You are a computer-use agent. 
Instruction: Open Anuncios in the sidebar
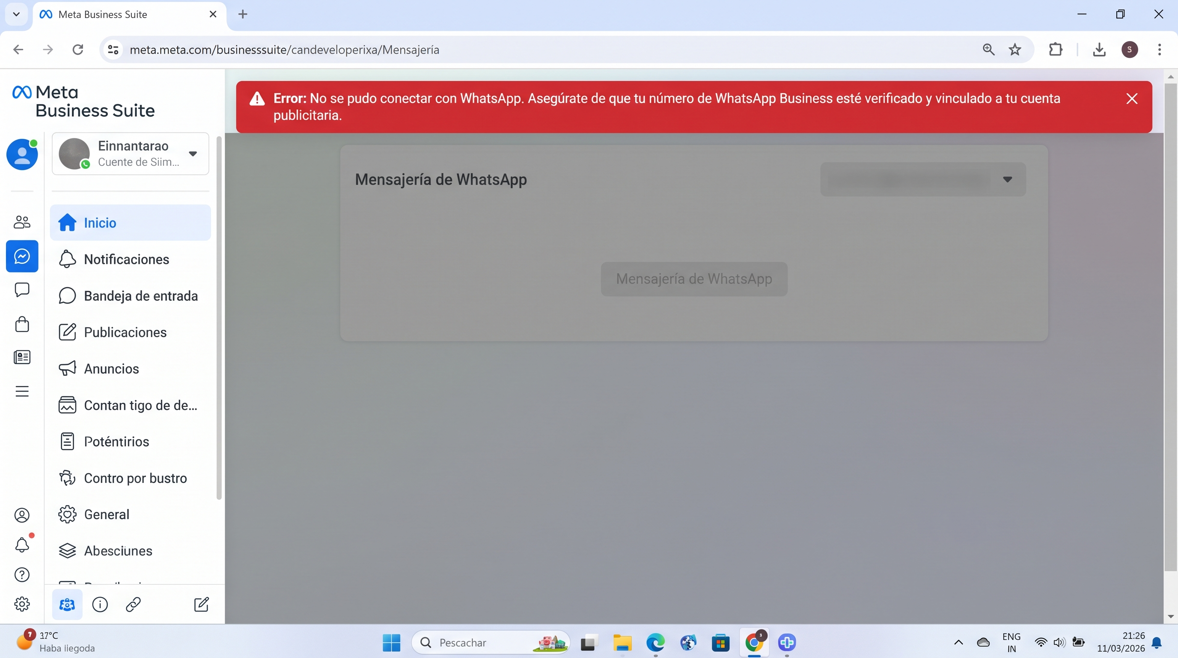coord(130,369)
